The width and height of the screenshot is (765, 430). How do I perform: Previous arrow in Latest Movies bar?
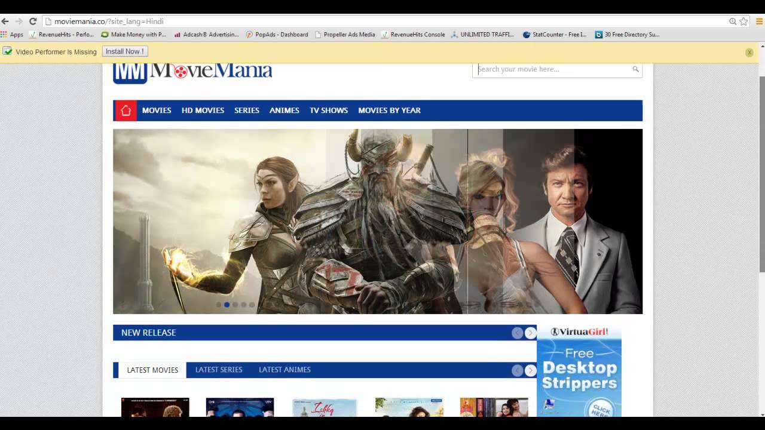pos(518,371)
